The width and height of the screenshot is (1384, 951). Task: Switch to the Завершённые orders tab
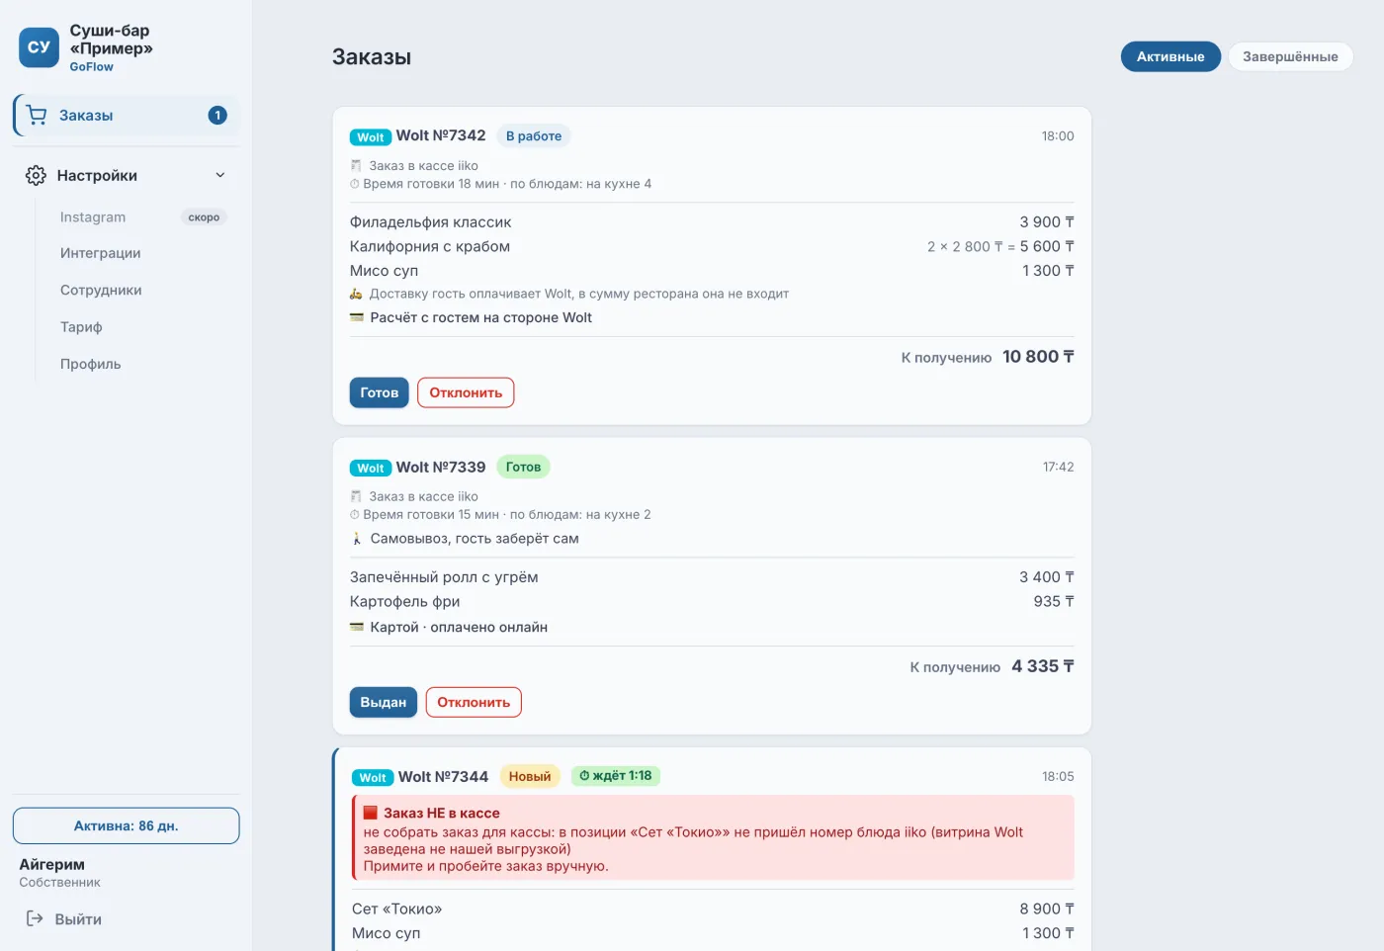[1290, 56]
